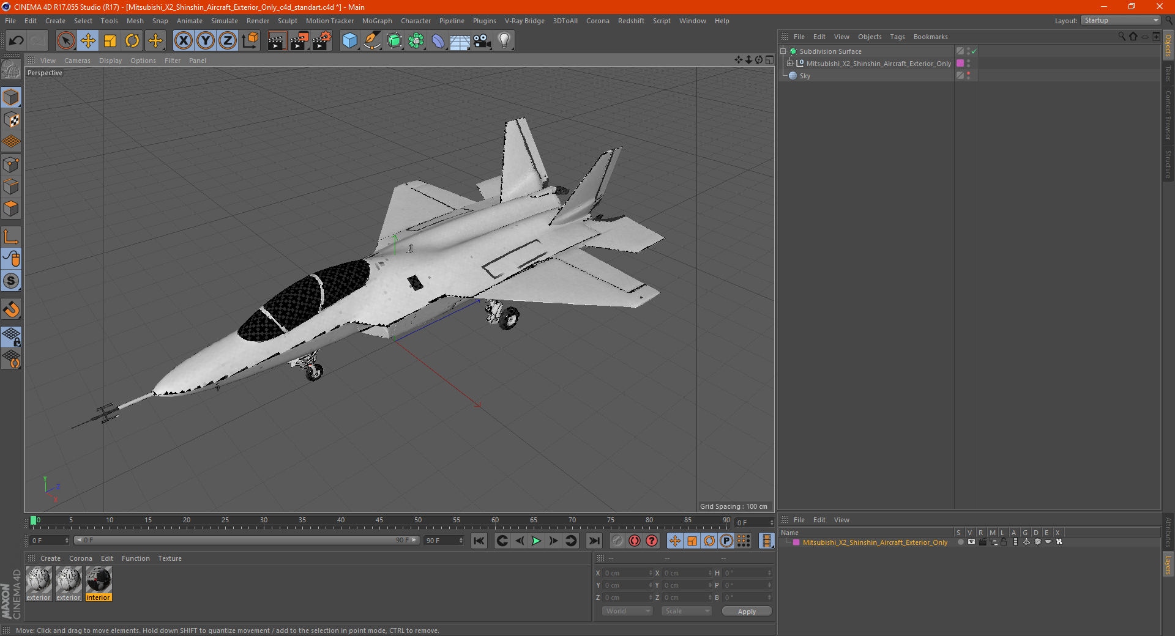Screen dimensions: 1175x636
Task: Toggle layer visibility eye for Mitsubishi layer
Action: pyautogui.click(x=971, y=542)
